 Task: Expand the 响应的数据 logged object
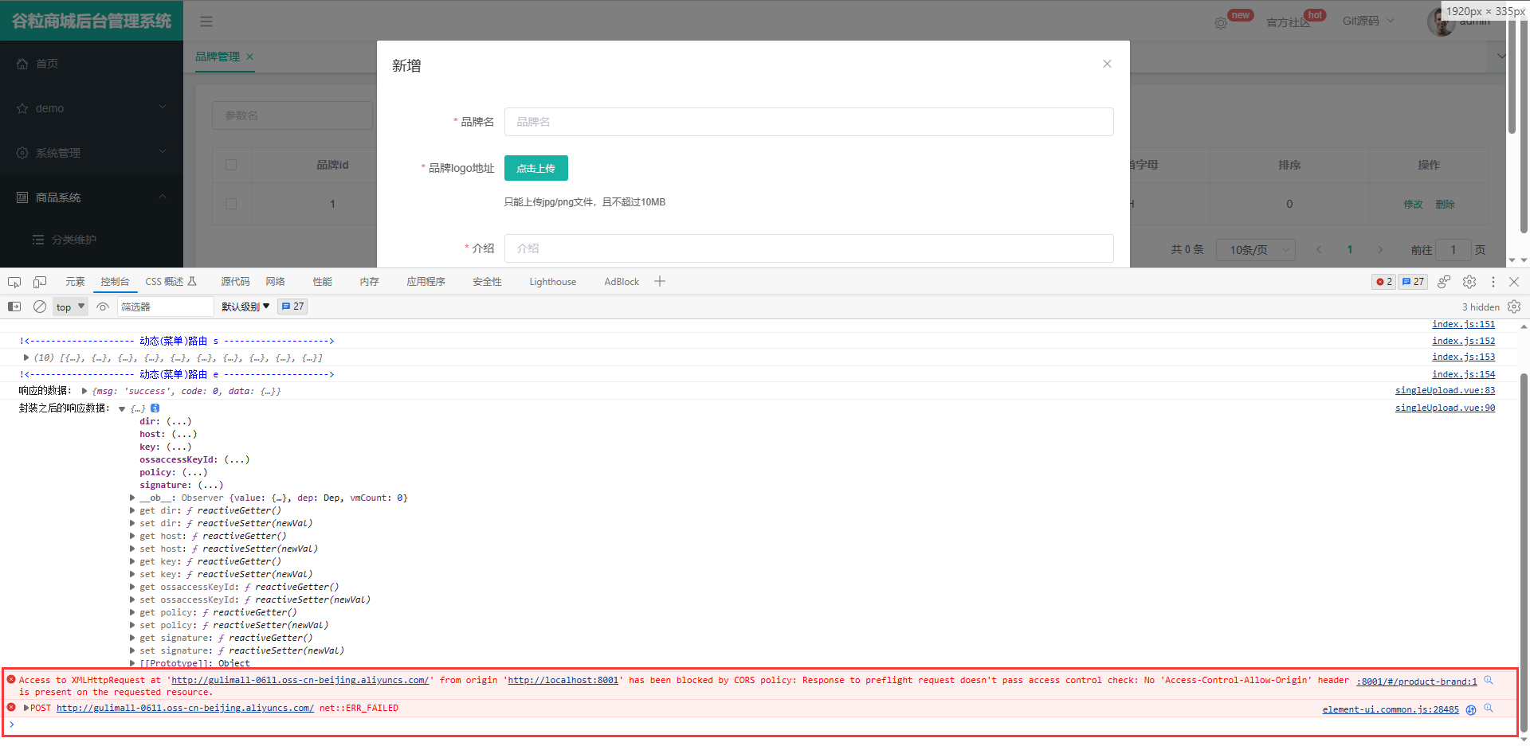pyautogui.click(x=84, y=391)
